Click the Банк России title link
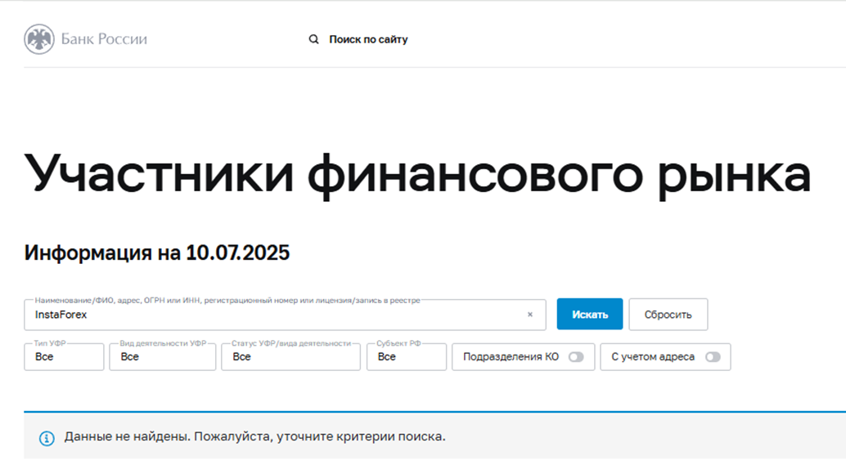 [104, 38]
